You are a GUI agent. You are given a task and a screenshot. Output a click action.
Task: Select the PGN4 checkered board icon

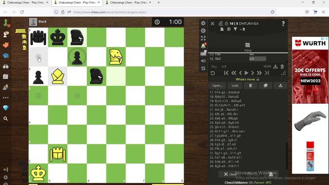(248, 45)
